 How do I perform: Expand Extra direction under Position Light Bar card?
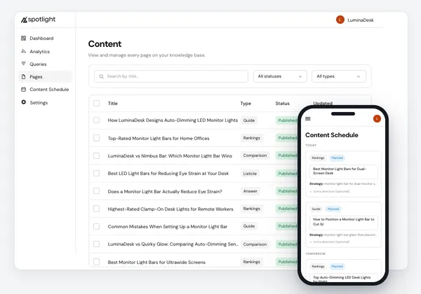pyautogui.click(x=330, y=241)
